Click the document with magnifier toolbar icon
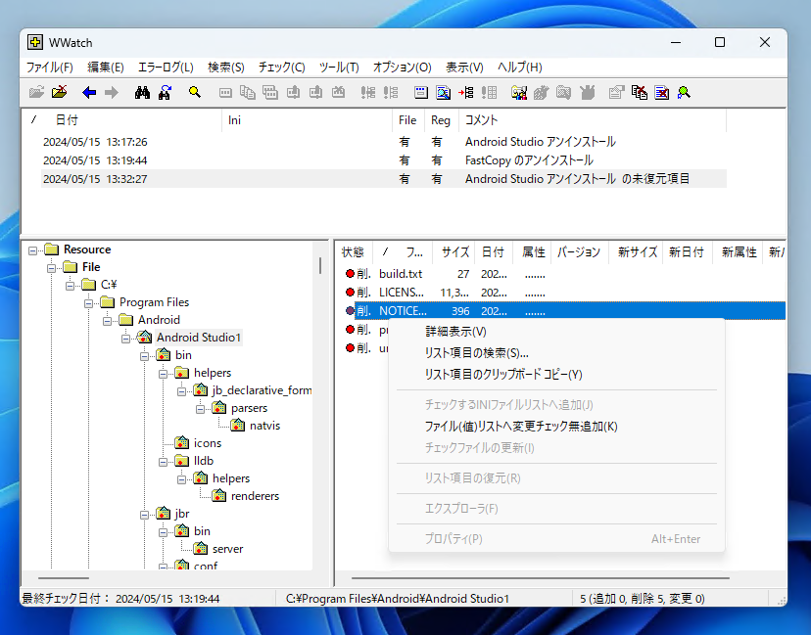The height and width of the screenshot is (635, 811). [x=444, y=93]
